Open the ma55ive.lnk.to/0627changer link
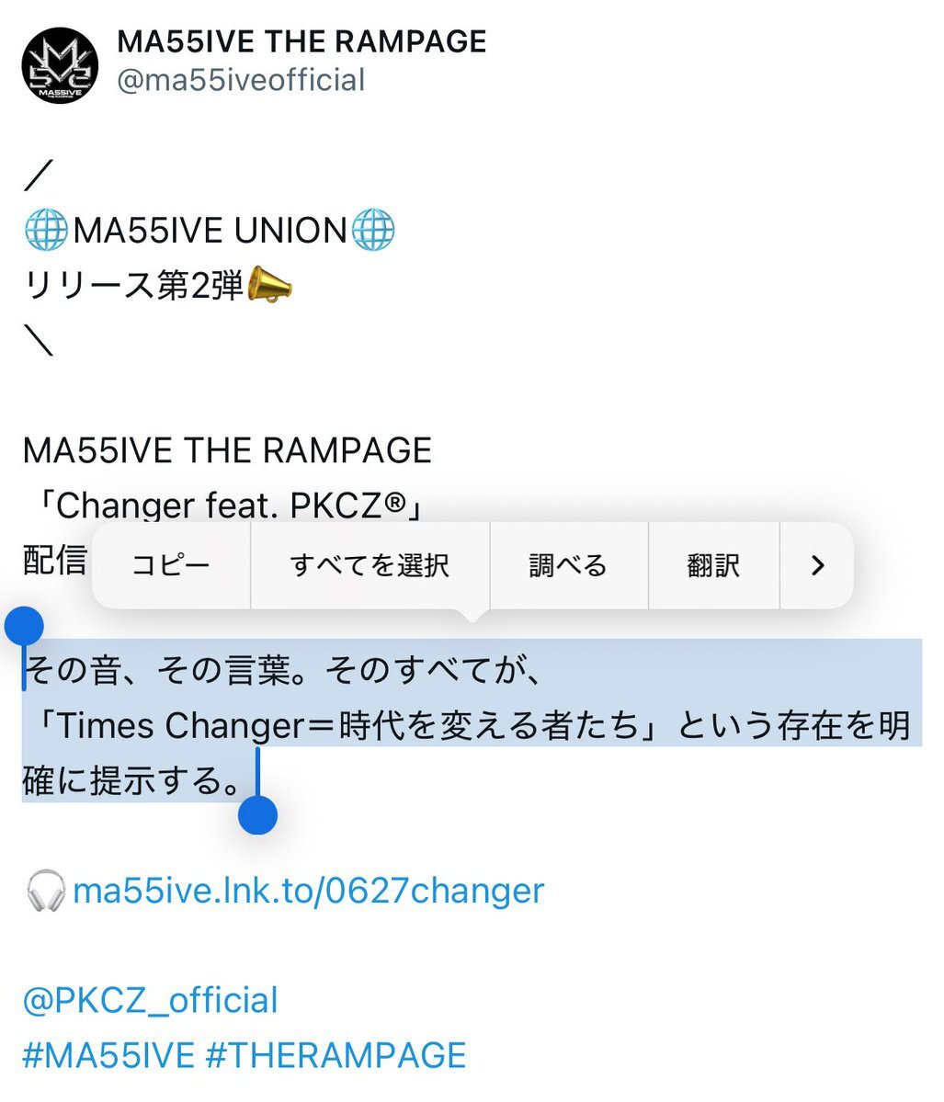Image resolution: width=944 pixels, height=1102 pixels. [x=309, y=891]
